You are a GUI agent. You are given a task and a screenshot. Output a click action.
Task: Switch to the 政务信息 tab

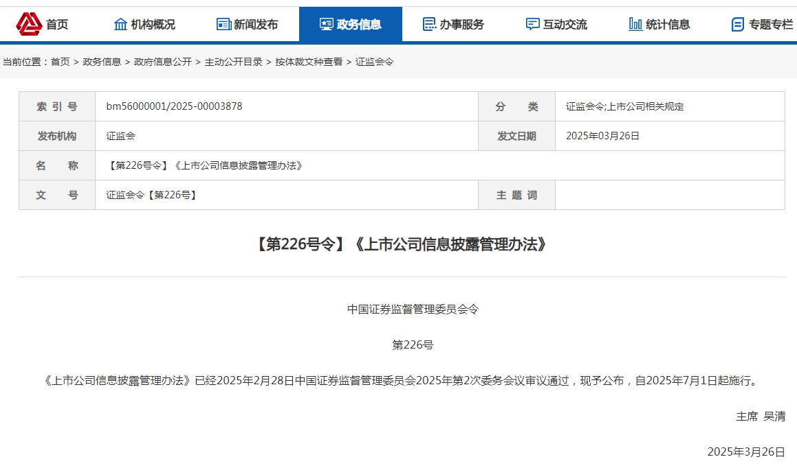click(351, 23)
